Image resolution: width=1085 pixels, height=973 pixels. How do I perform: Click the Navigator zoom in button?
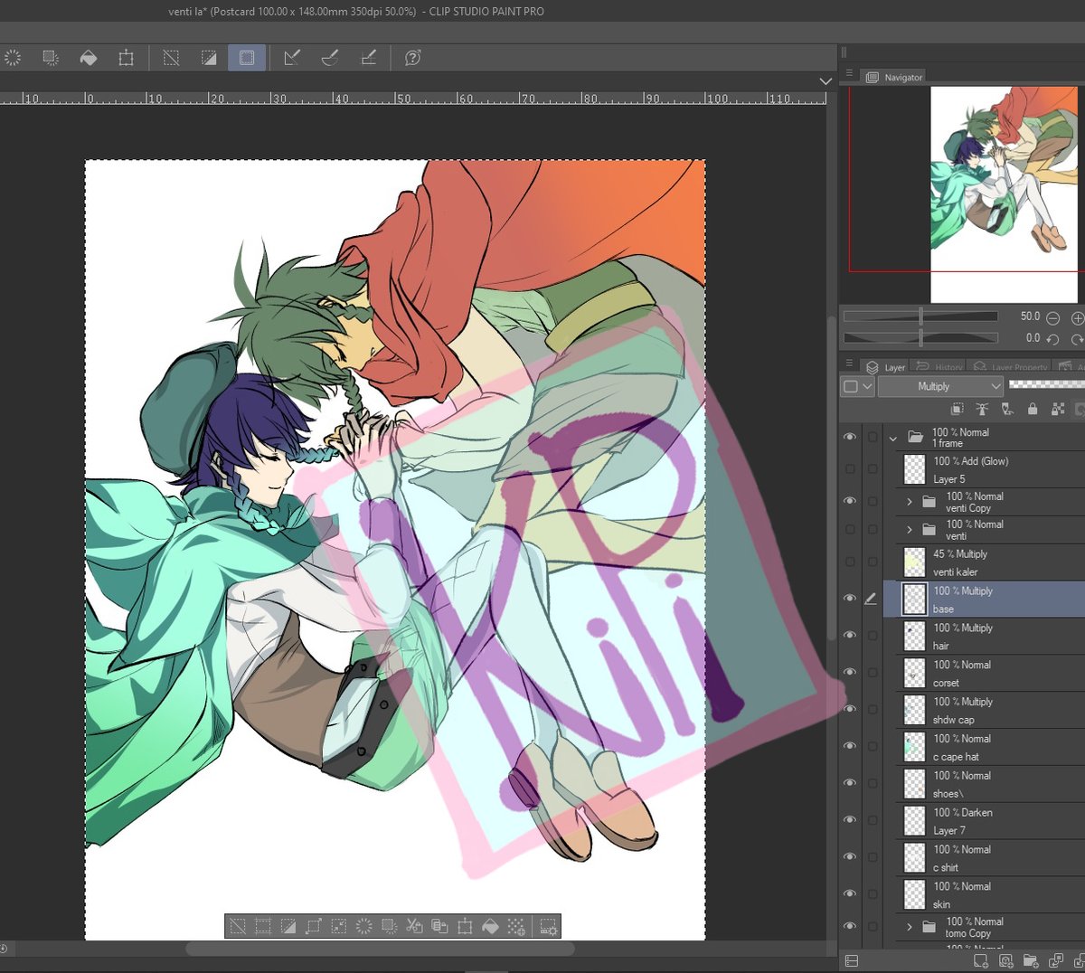[x=1077, y=318]
